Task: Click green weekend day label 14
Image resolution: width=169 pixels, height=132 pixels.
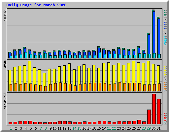Action: point(74,128)
